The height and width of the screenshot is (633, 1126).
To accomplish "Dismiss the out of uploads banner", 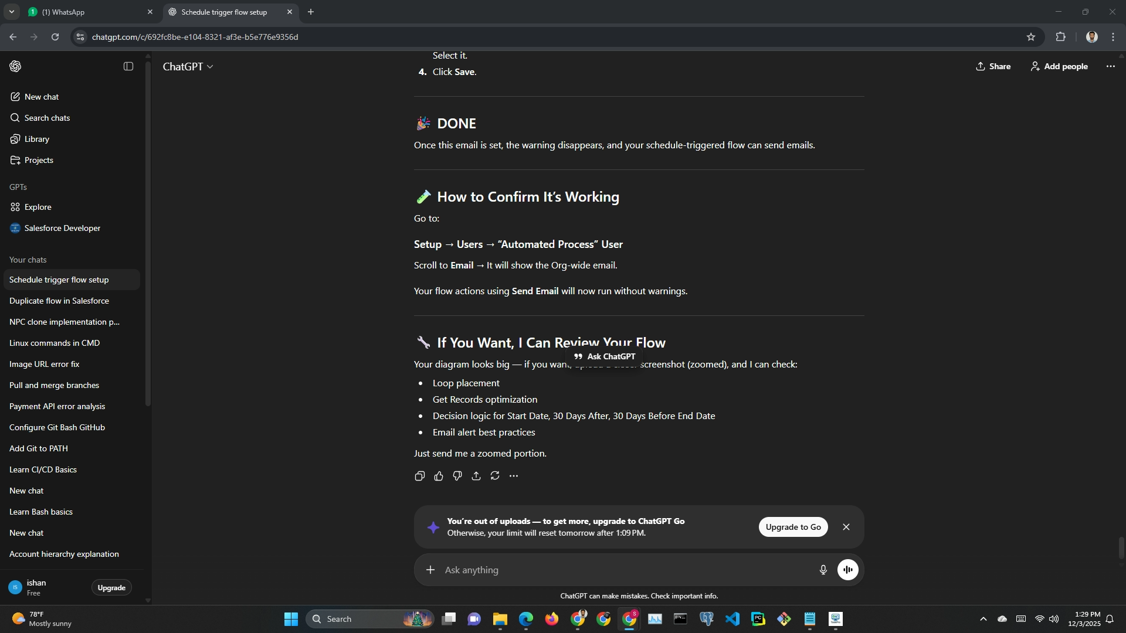I will (x=846, y=527).
